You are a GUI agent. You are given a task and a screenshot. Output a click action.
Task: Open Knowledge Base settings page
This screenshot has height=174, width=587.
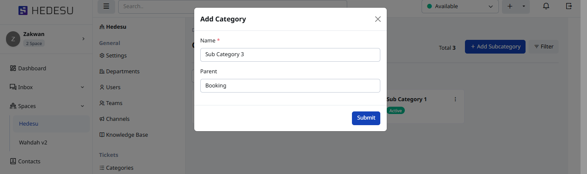(127, 135)
